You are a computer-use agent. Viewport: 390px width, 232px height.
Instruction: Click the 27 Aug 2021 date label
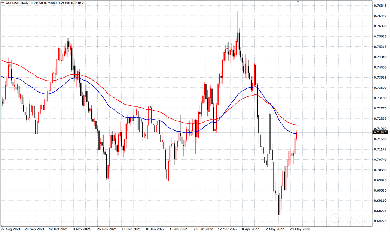(10, 228)
